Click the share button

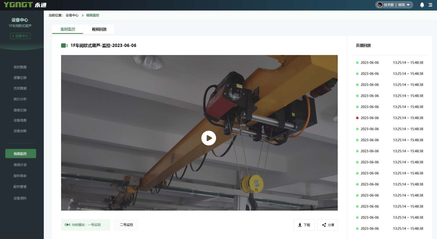click(x=327, y=225)
